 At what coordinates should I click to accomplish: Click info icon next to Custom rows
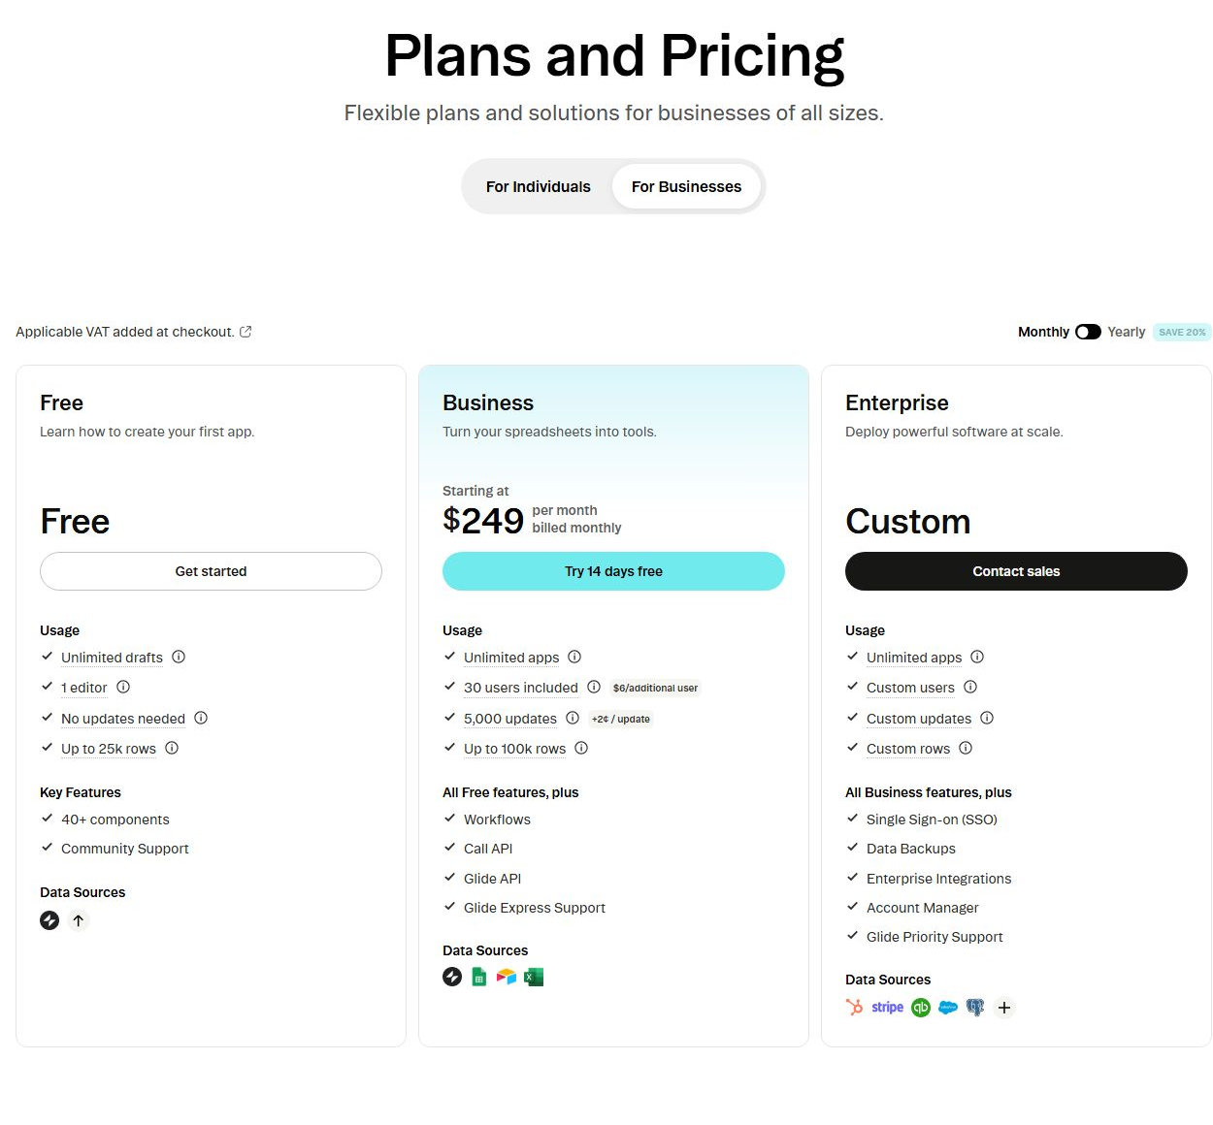coord(966,748)
